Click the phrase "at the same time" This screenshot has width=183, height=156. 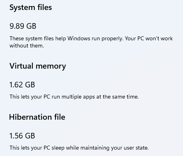tap(117, 97)
